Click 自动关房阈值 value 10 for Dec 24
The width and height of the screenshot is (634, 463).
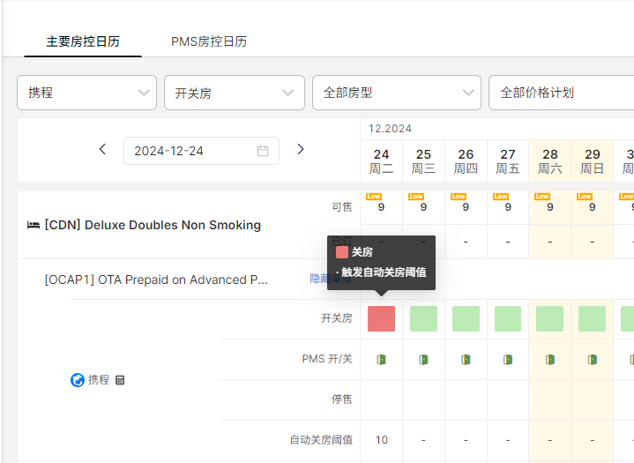coord(381,440)
